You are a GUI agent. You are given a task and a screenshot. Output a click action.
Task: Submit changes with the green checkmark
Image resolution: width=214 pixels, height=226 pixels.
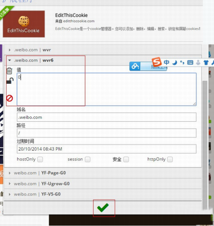[x=103, y=208]
